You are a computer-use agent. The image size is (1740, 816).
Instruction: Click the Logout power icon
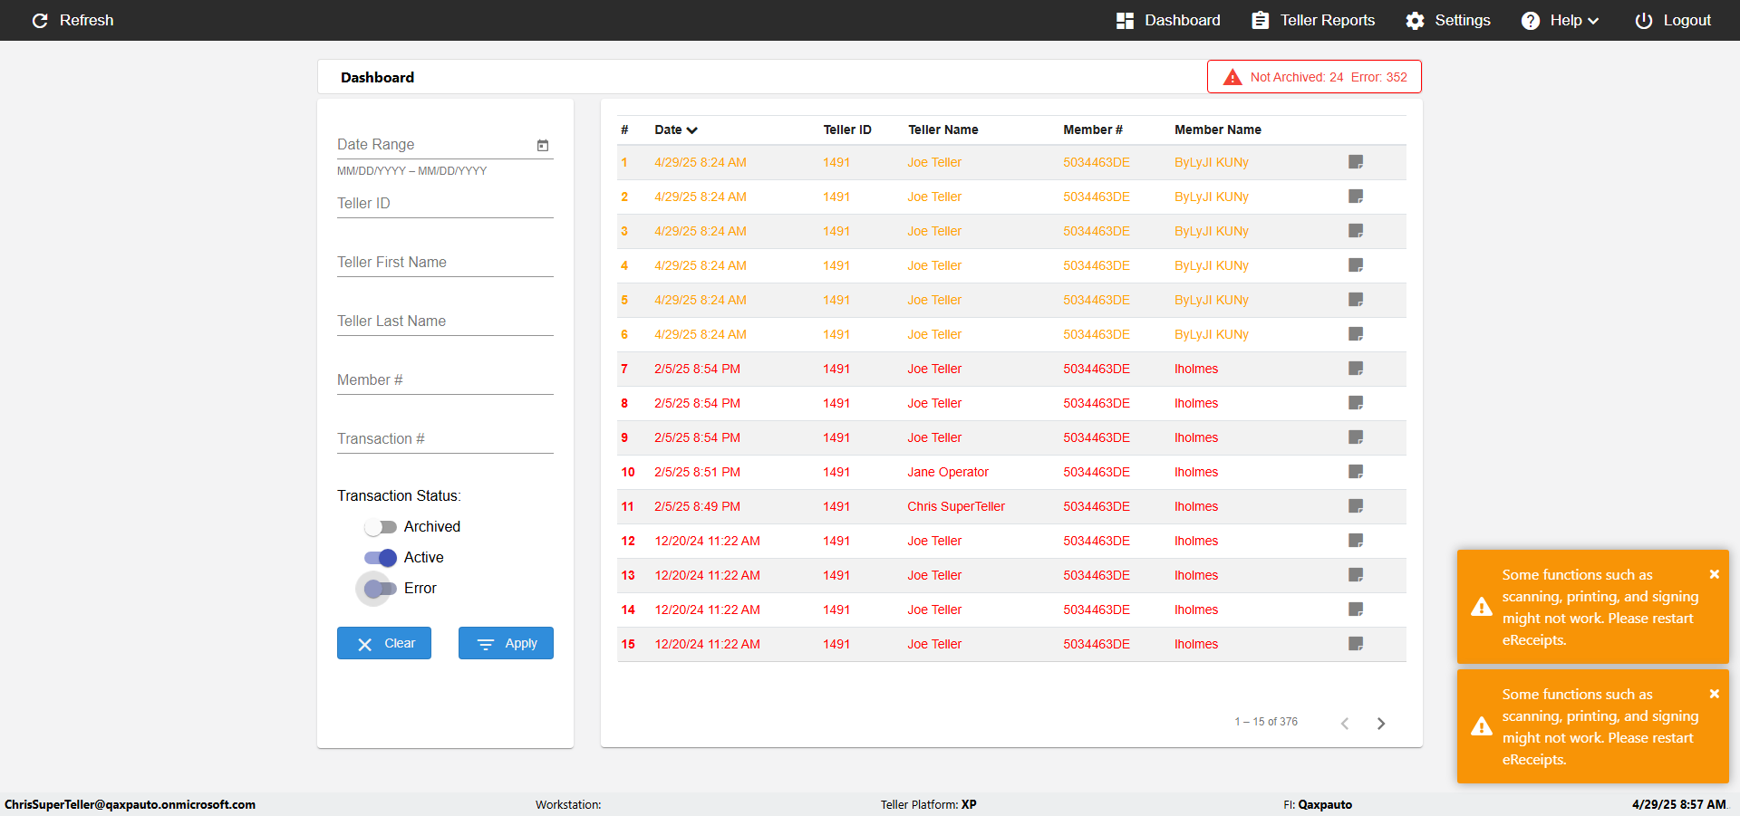click(1643, 20)
